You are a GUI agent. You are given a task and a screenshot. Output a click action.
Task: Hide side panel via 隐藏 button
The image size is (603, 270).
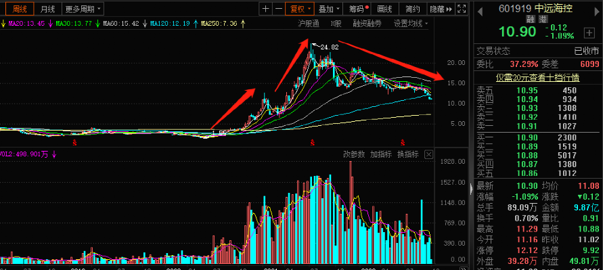[x=441, y=9]
